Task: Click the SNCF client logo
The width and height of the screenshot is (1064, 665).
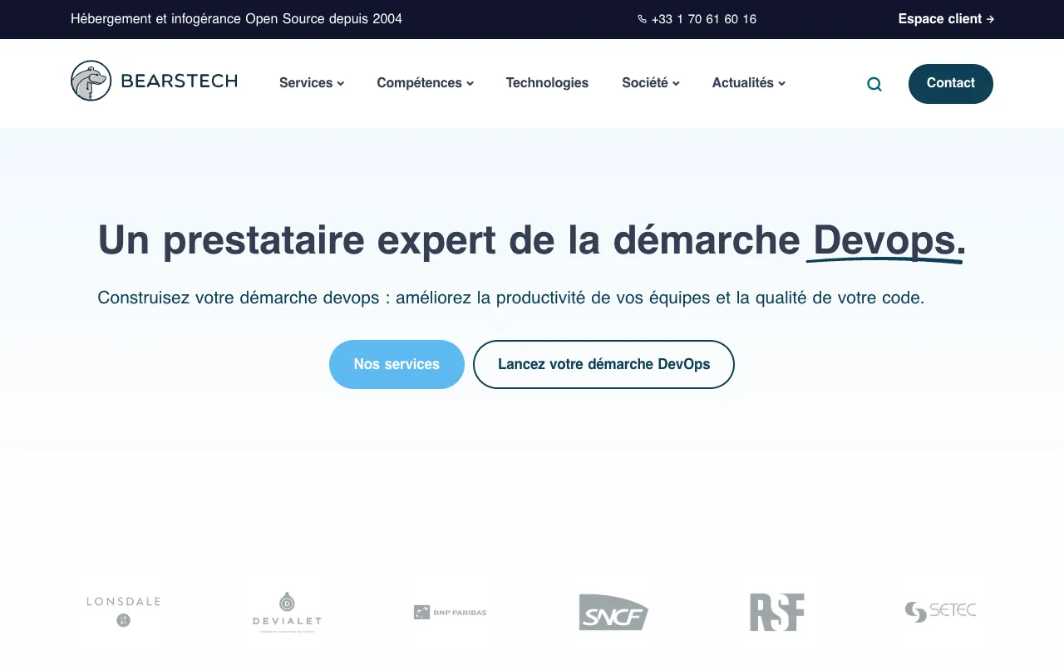Action: click(613, 613)
